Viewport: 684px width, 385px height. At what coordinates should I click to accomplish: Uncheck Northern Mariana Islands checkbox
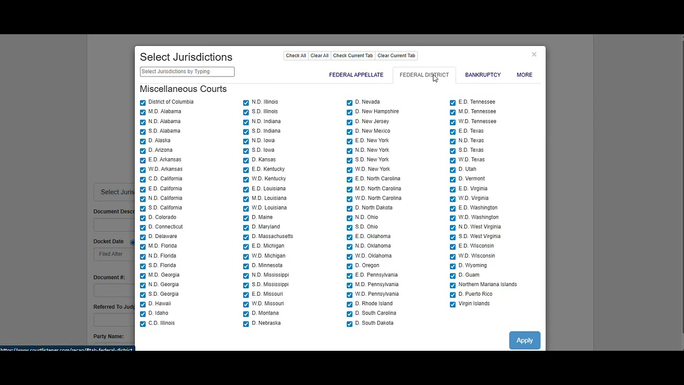(x=453, y=285)
